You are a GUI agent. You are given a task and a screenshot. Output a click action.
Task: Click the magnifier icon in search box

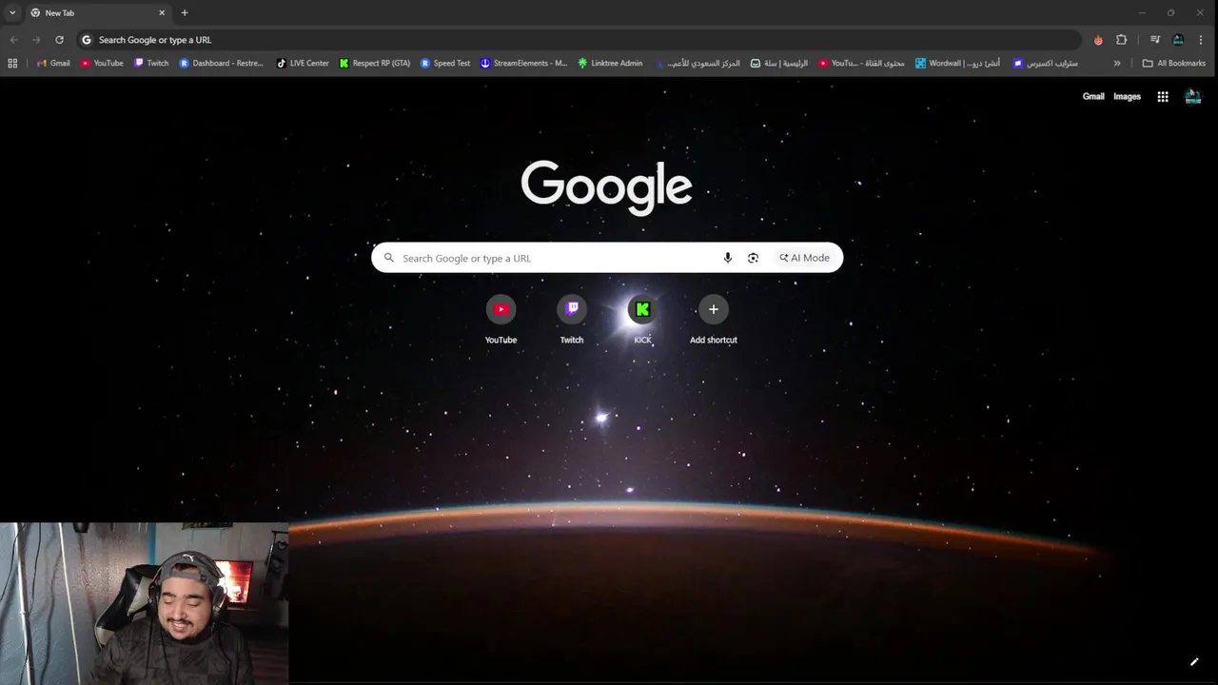pyautogui.click(x=388, y=258)
